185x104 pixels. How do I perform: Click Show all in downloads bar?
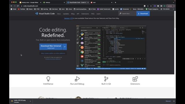[168, 101]
